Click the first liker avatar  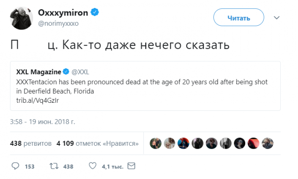coord(156,143)
